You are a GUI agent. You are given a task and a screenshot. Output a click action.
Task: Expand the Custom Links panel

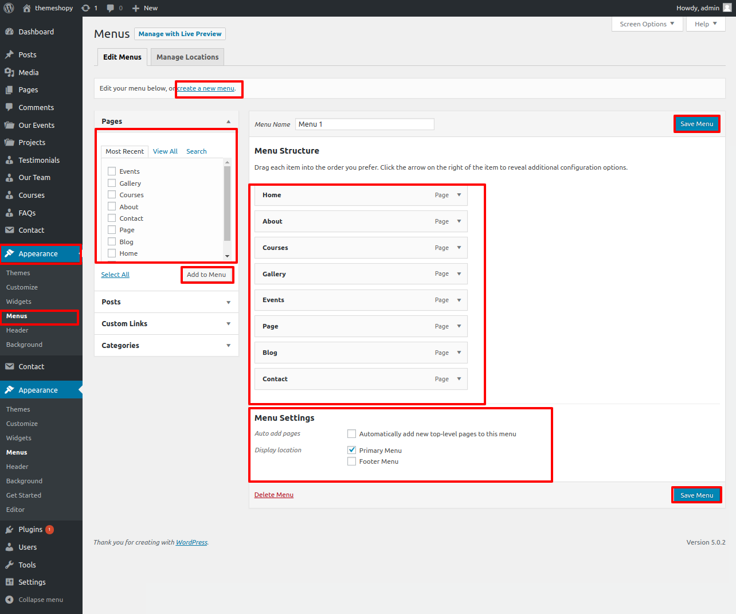point(228,324)
